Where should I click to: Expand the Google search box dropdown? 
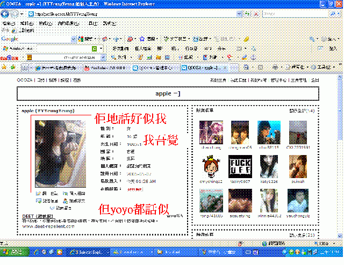pos(73,39)
